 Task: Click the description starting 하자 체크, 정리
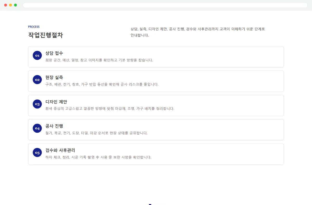[x=98, y=157]
